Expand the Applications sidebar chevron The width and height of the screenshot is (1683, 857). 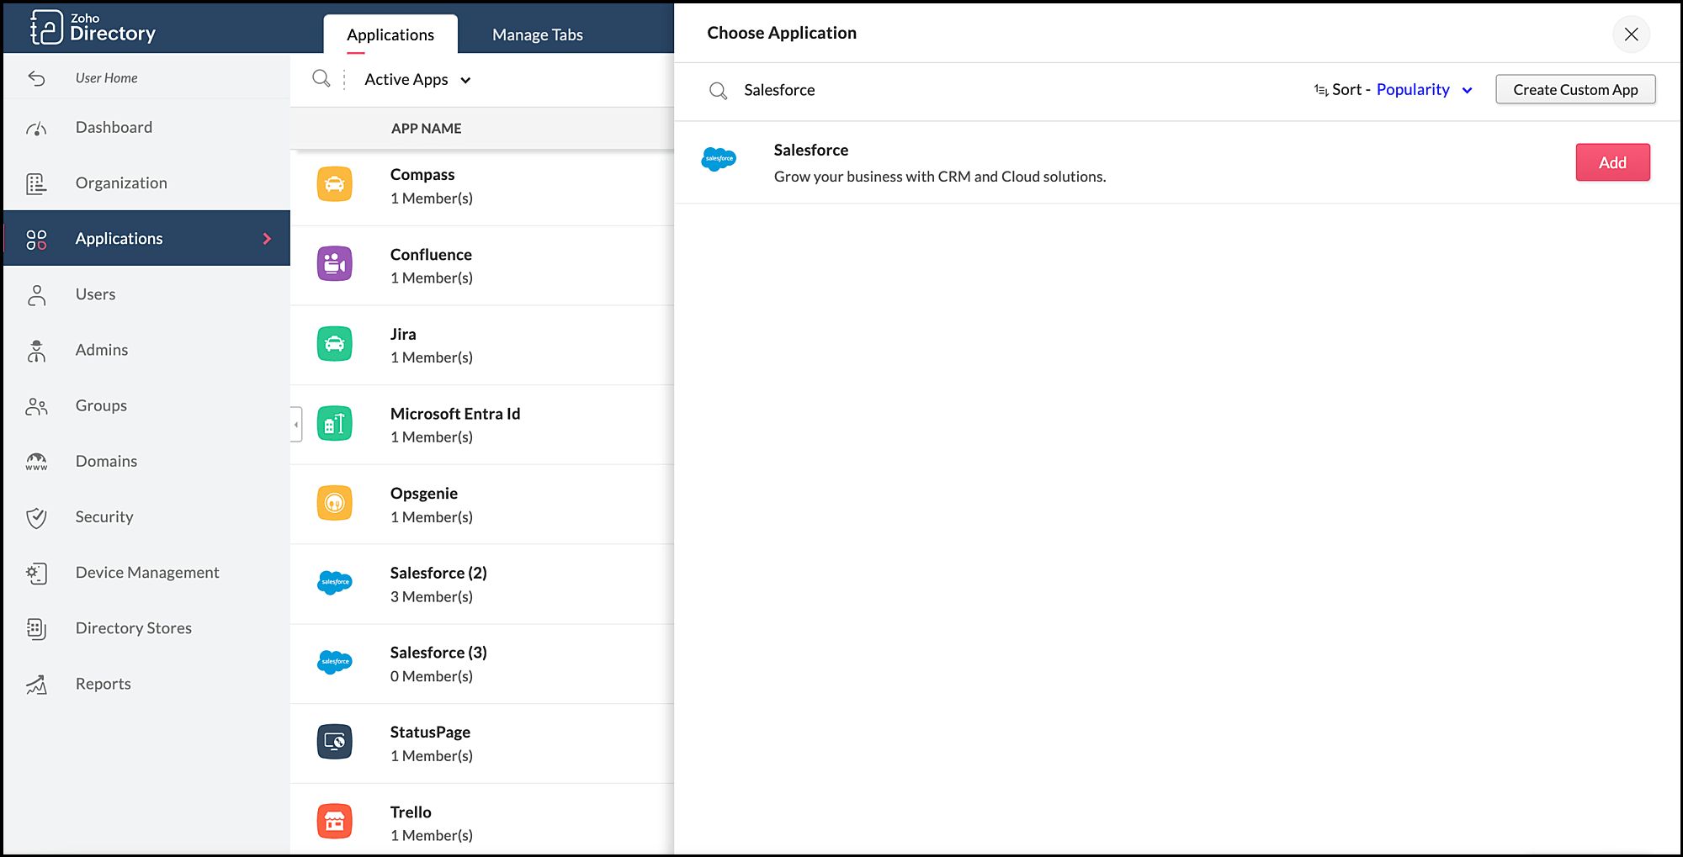coord(267,239)
